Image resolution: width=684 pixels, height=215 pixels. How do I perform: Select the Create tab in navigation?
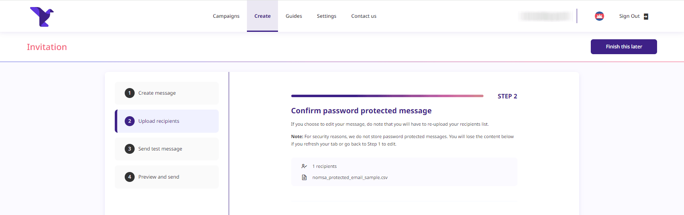pos(262,16)
